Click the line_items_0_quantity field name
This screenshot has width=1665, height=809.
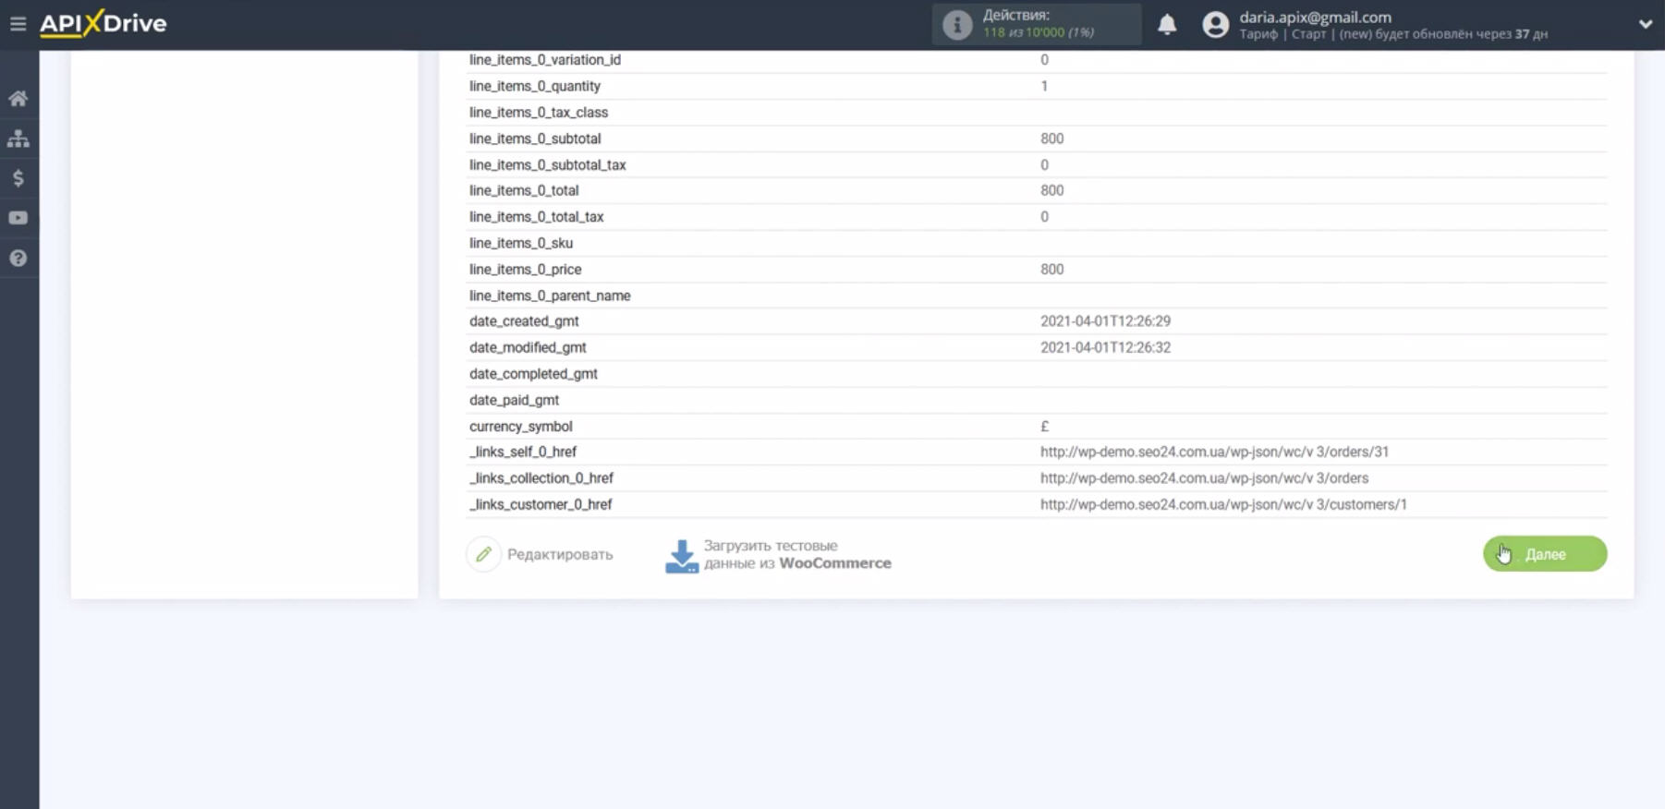(535, 86)
